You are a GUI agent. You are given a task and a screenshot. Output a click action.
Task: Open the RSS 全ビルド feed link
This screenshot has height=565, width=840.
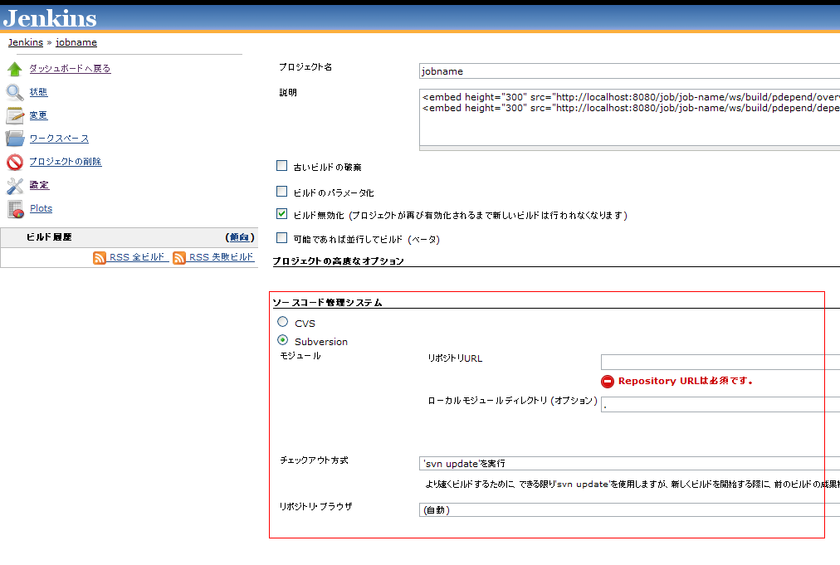(x=139, y=257)
